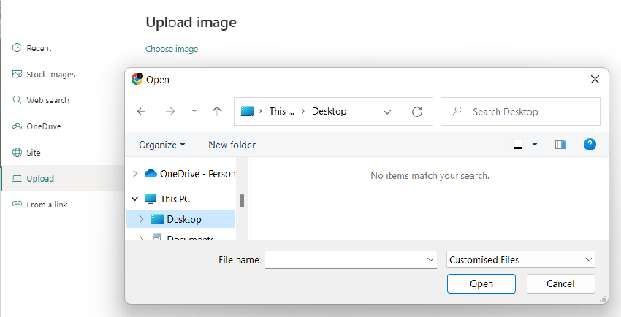Change the file view layout icon
This screenshot has width=621, height=317.
(x=518, y=145)
